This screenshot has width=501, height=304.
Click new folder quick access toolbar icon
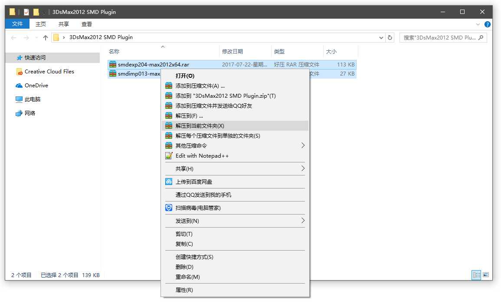pyautogui.click(x=36, y=12)
